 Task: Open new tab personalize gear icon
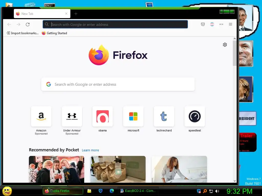(225, 45)
